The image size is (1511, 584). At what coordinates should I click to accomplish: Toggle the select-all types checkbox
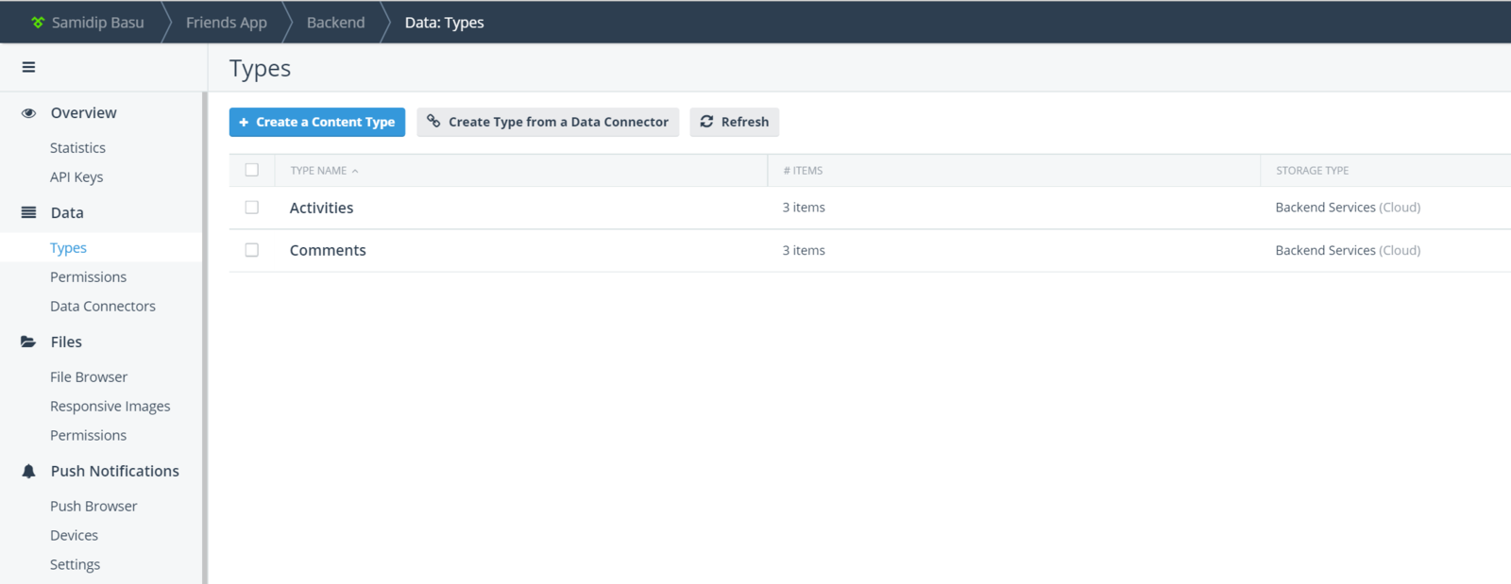pyautogui.click(x=252, y=170)
